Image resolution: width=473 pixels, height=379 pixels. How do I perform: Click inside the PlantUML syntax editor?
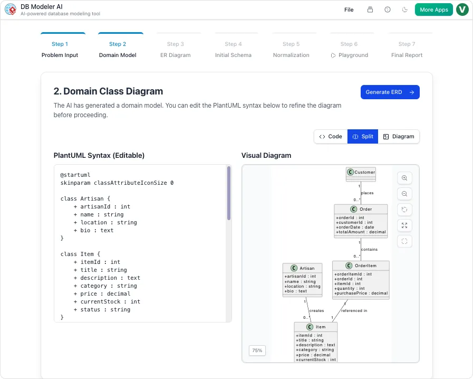pos(140,243)
